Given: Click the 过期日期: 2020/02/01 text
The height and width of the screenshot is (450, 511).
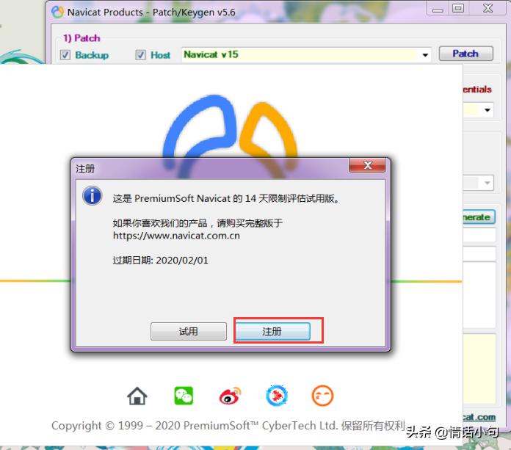Looking at the screenshot, I should point(160,261).
